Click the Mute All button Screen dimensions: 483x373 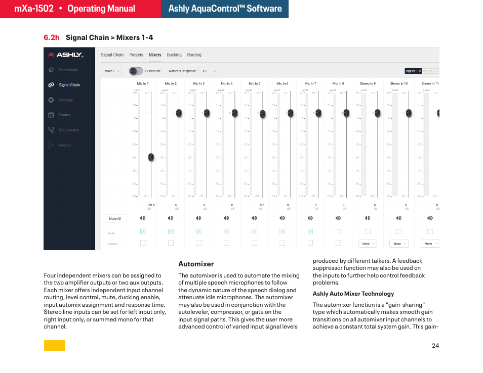tap(115, 219)
